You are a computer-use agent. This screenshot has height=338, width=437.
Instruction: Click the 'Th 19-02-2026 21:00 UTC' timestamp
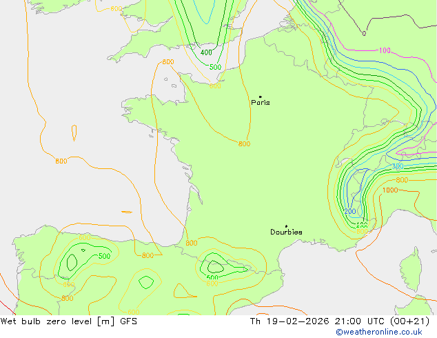pyautogui.click(x=316, y=321)
